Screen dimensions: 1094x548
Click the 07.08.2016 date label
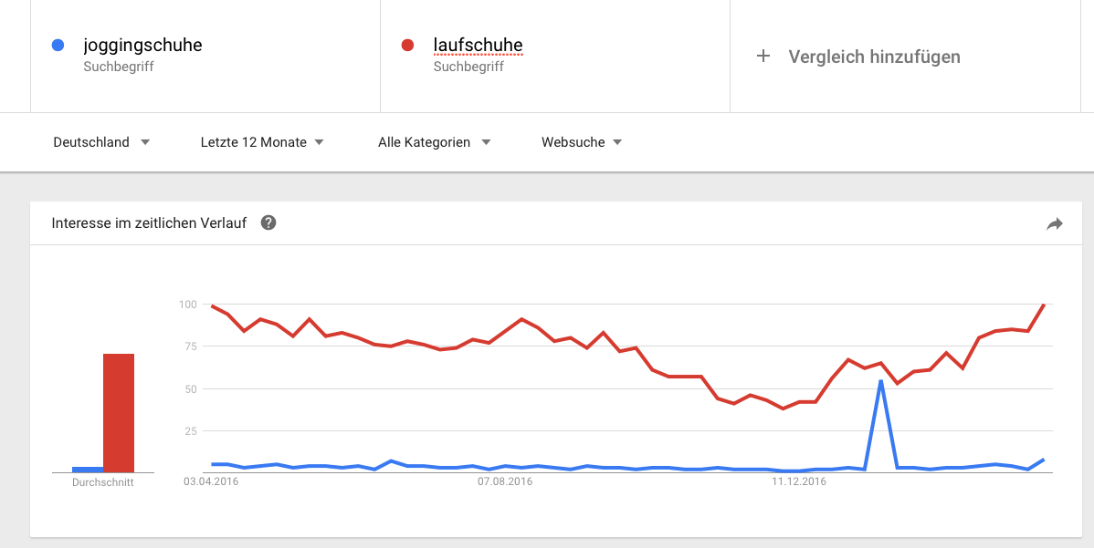click(504, 481)
